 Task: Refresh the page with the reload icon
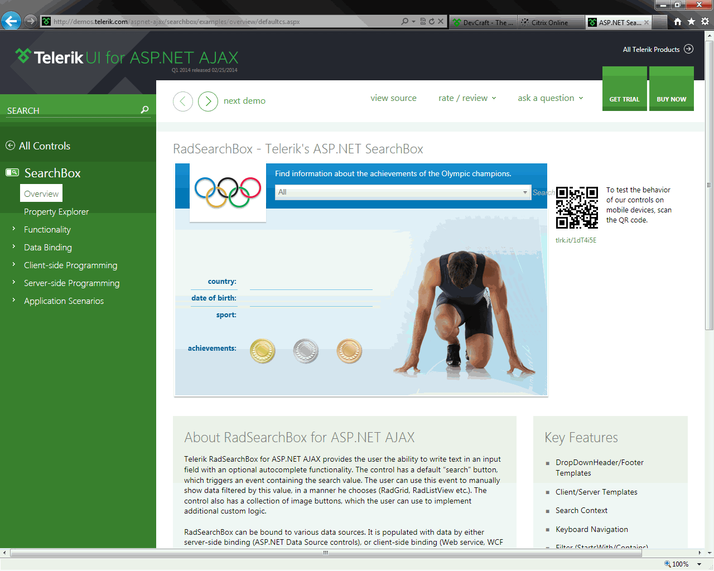point(431,21)
